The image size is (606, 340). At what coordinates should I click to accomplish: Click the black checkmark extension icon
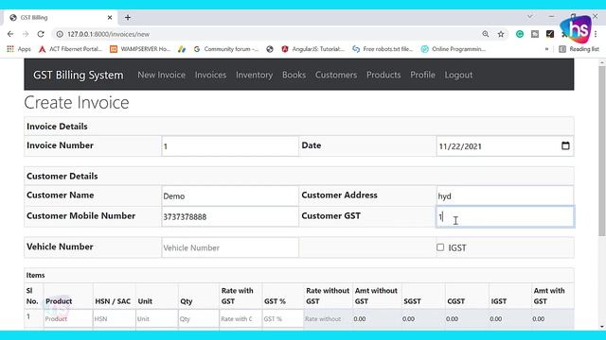pos(550,34)
